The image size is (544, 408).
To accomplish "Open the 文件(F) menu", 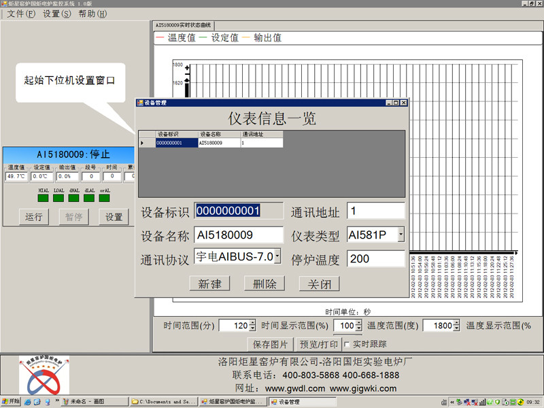I will [21, 14].
